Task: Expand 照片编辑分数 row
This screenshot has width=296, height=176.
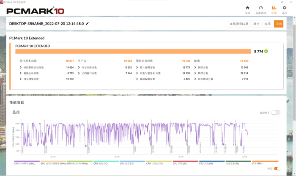Action: click(x=137, y=67)
